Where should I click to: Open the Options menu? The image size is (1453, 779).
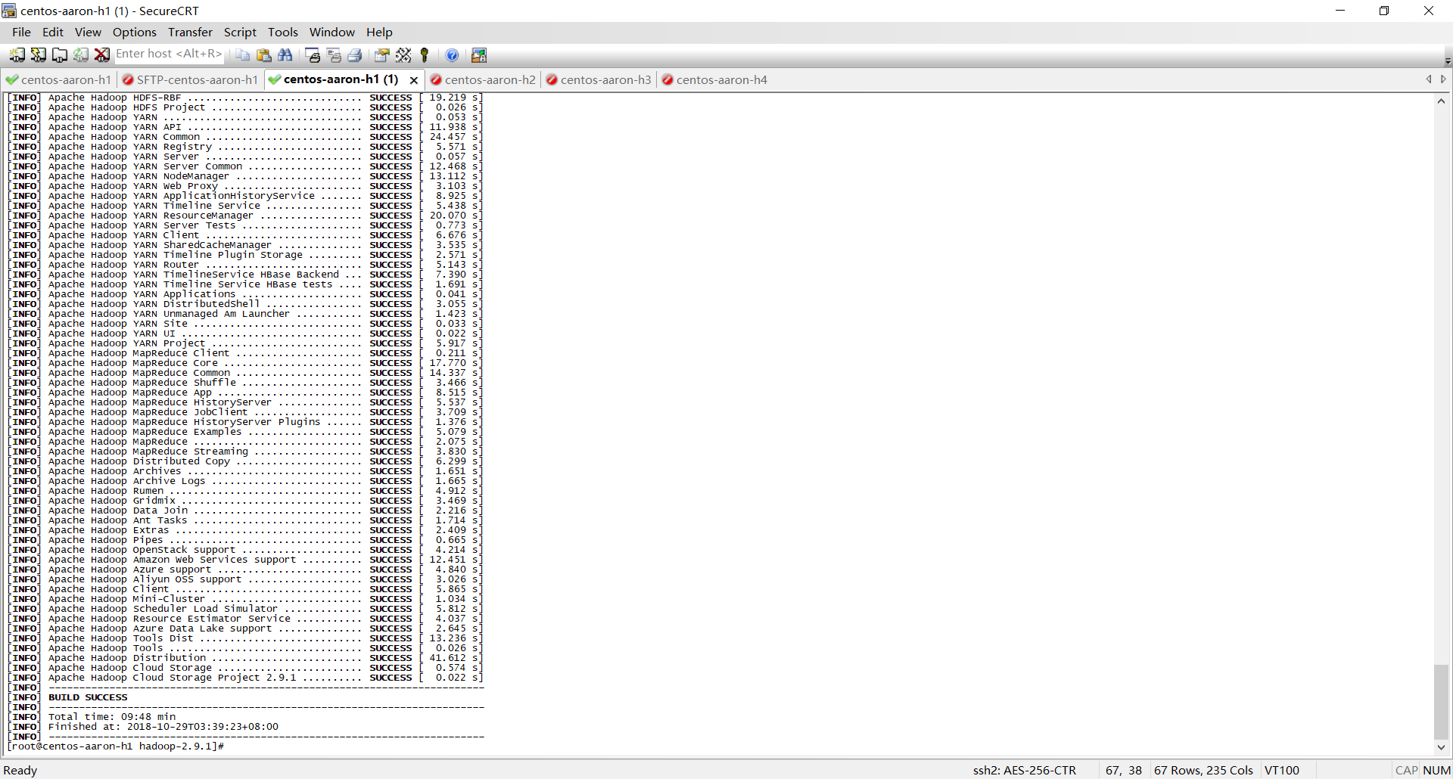tap(135, 32)
